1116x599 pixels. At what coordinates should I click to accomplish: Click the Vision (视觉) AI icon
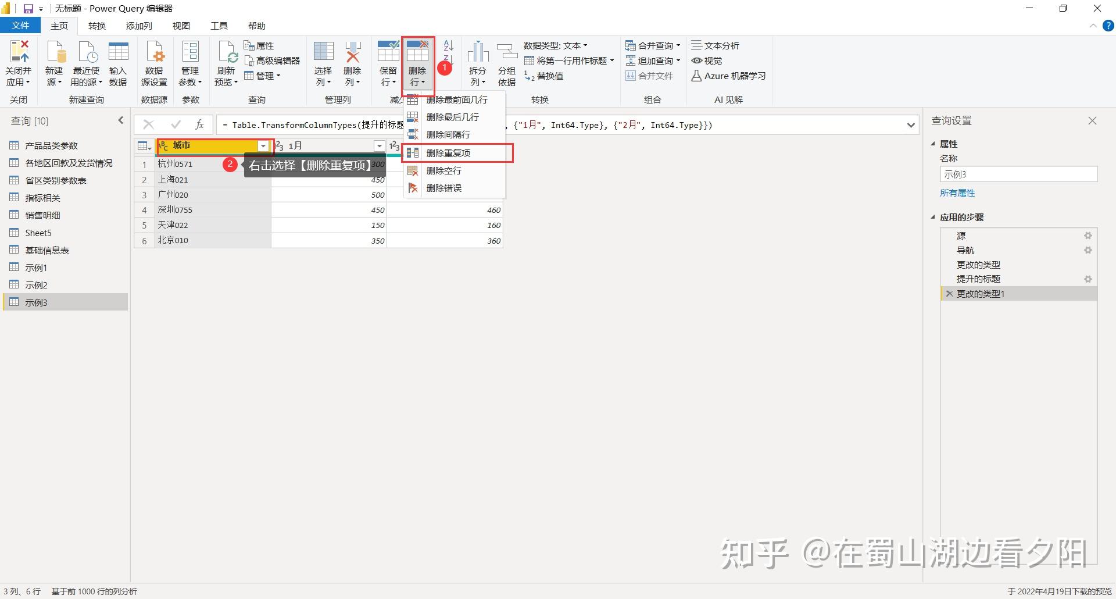coord(696,60)
